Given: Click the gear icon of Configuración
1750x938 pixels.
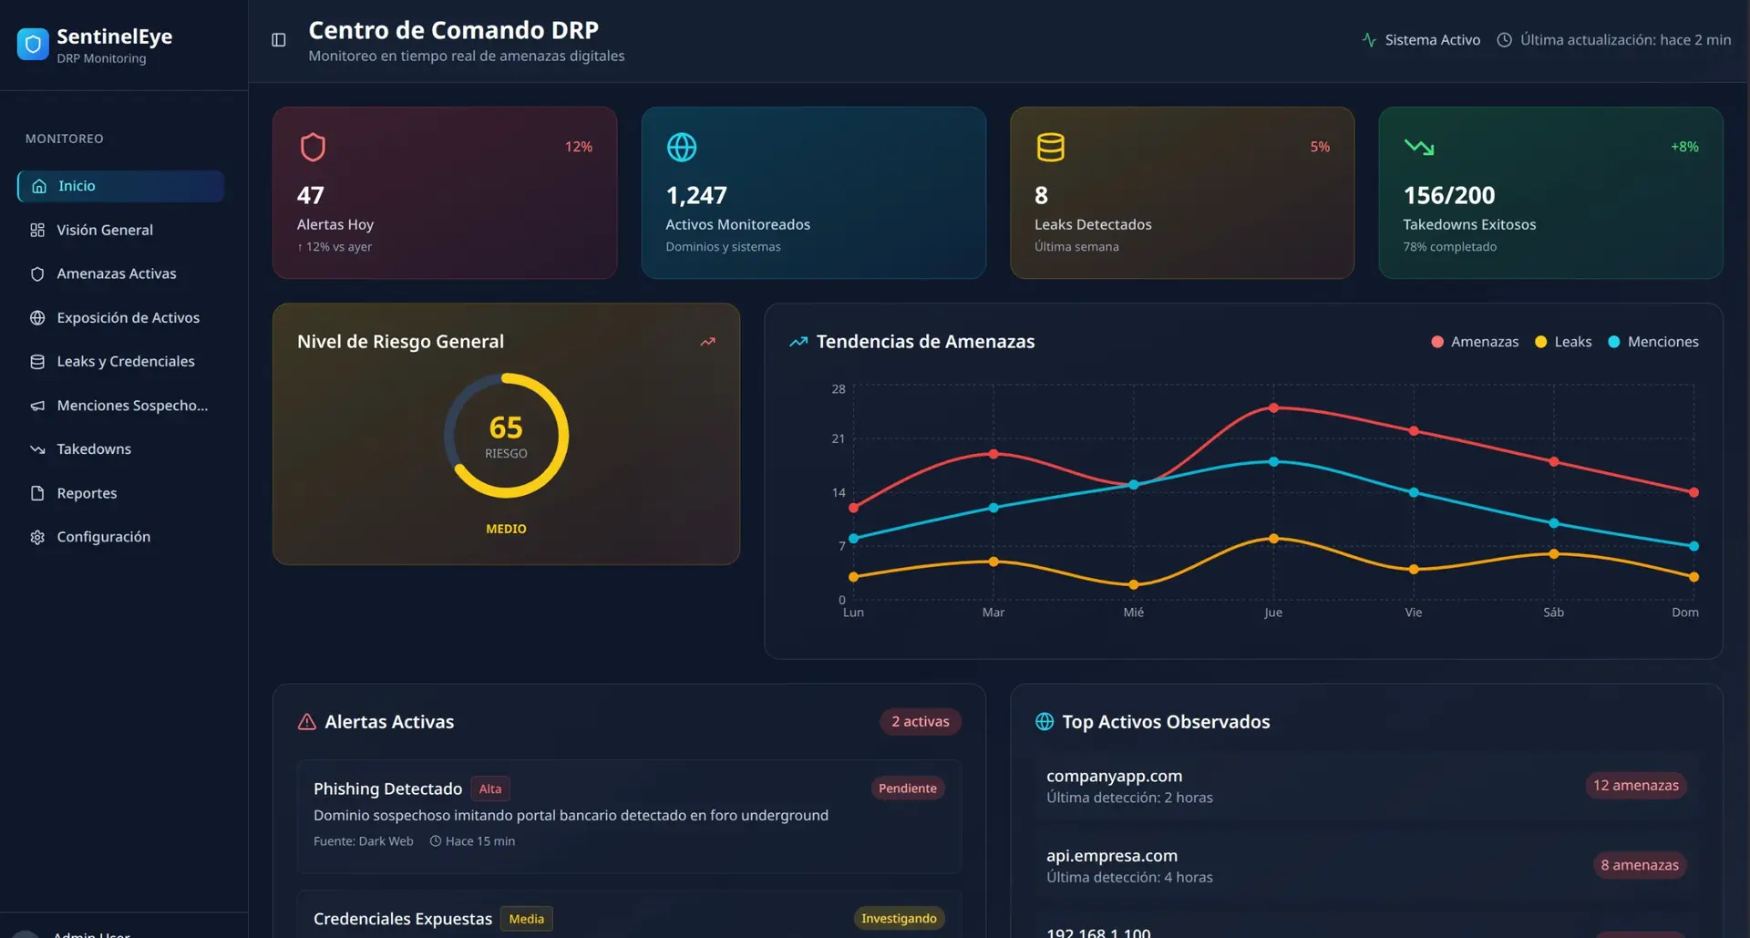Looking at the screenshot, I should click(37, 537).
